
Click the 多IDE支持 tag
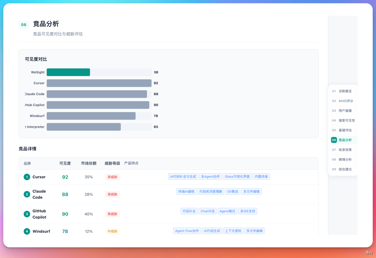[x=248, y=211]
